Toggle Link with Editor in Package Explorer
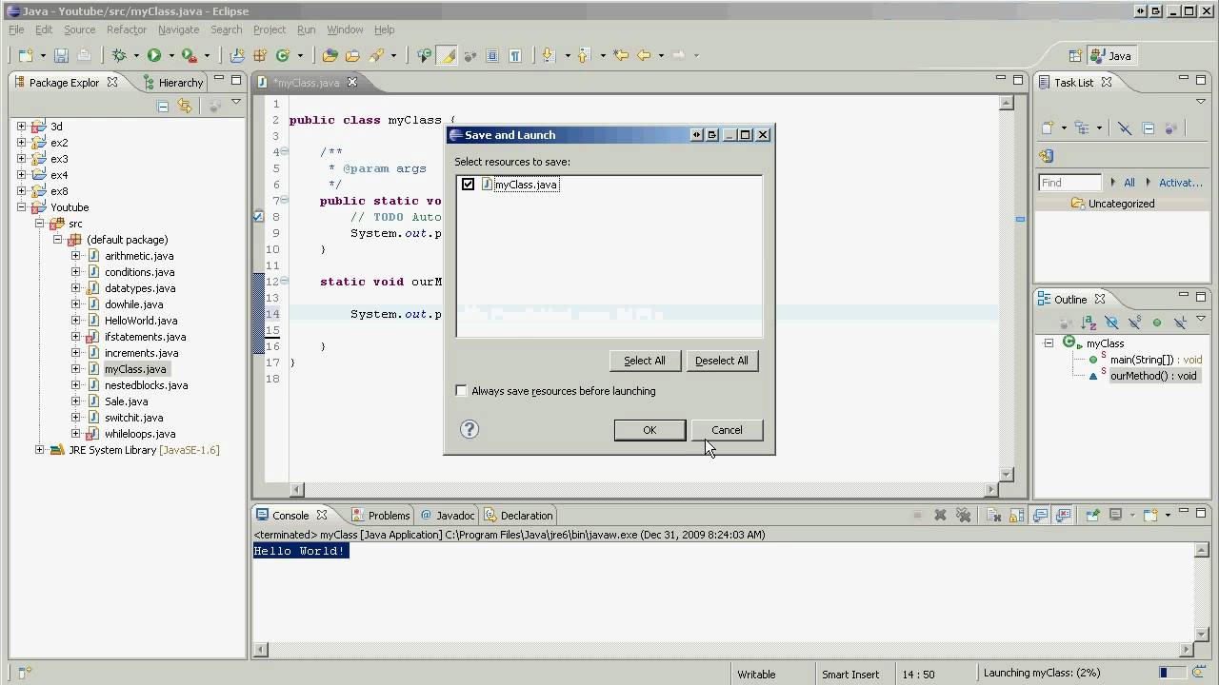This screenshot has width=1219, height=685. coord(185,107)
